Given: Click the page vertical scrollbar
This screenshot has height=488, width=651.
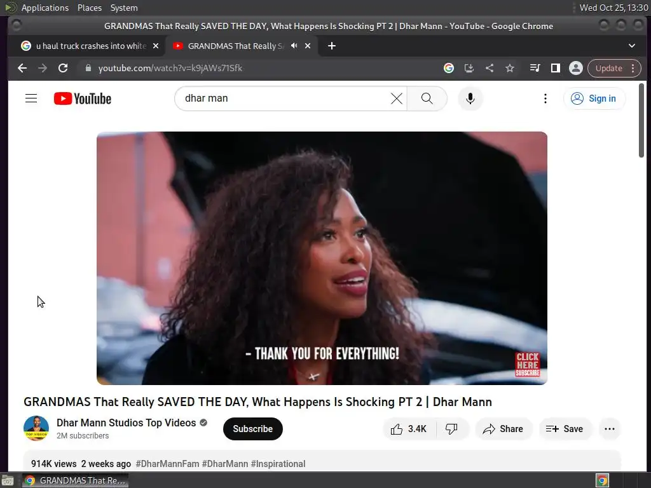Looking at the screenshot, I should click(641, 120).
